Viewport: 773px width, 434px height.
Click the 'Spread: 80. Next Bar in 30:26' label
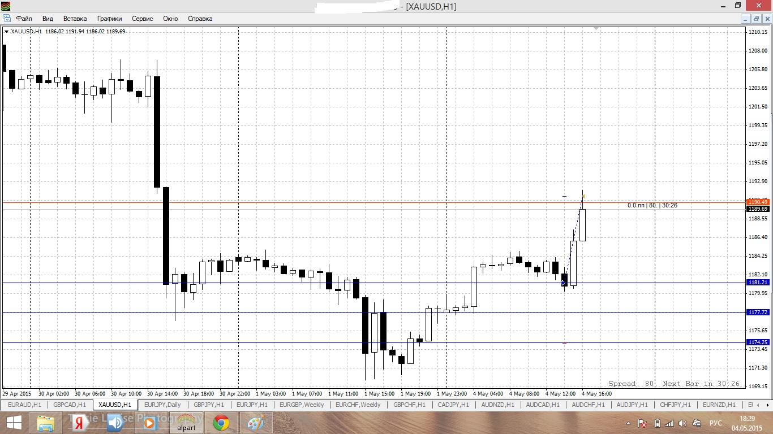[674, 384]
